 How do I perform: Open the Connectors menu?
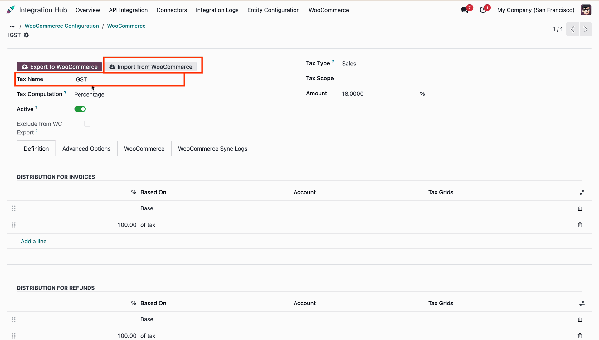(172, 10)
